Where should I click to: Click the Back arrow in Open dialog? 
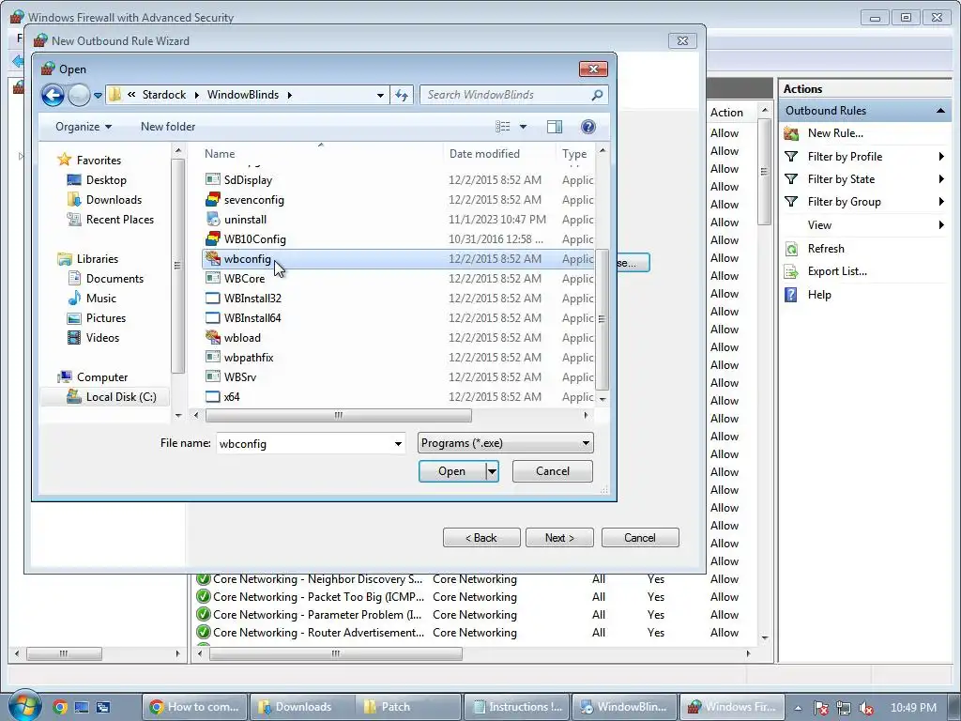coord(53,95)
